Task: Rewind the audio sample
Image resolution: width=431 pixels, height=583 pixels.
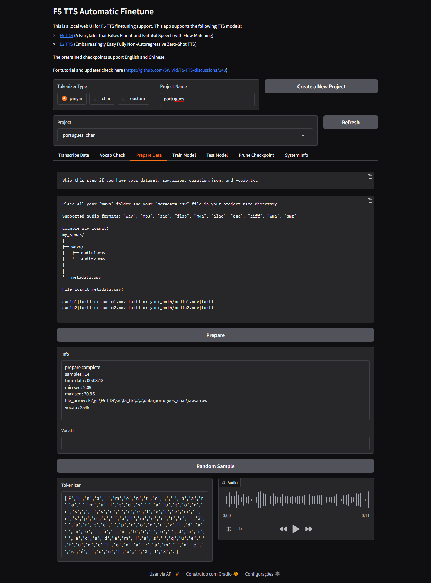Action: [283, 529]
